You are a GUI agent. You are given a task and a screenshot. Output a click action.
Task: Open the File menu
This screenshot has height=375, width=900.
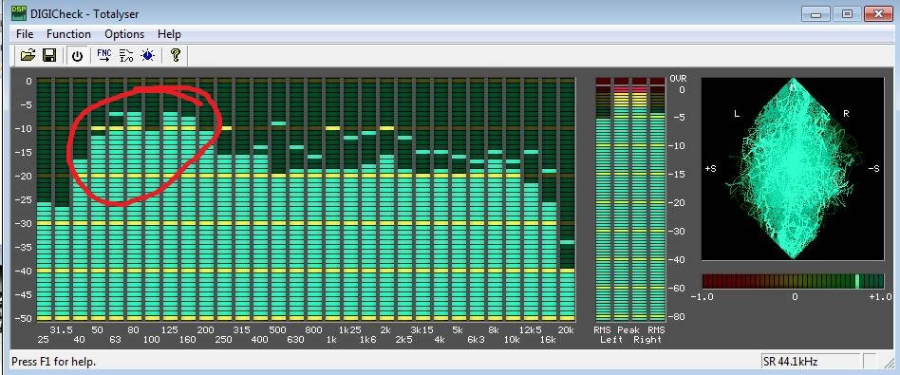coord(25,34)
